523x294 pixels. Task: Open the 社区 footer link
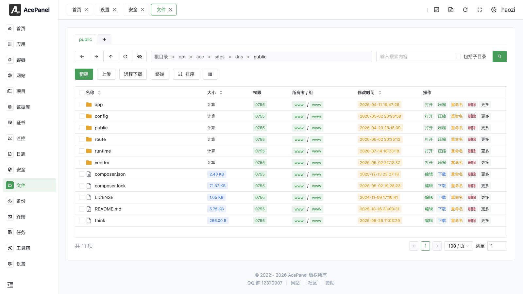click(312, 283)
